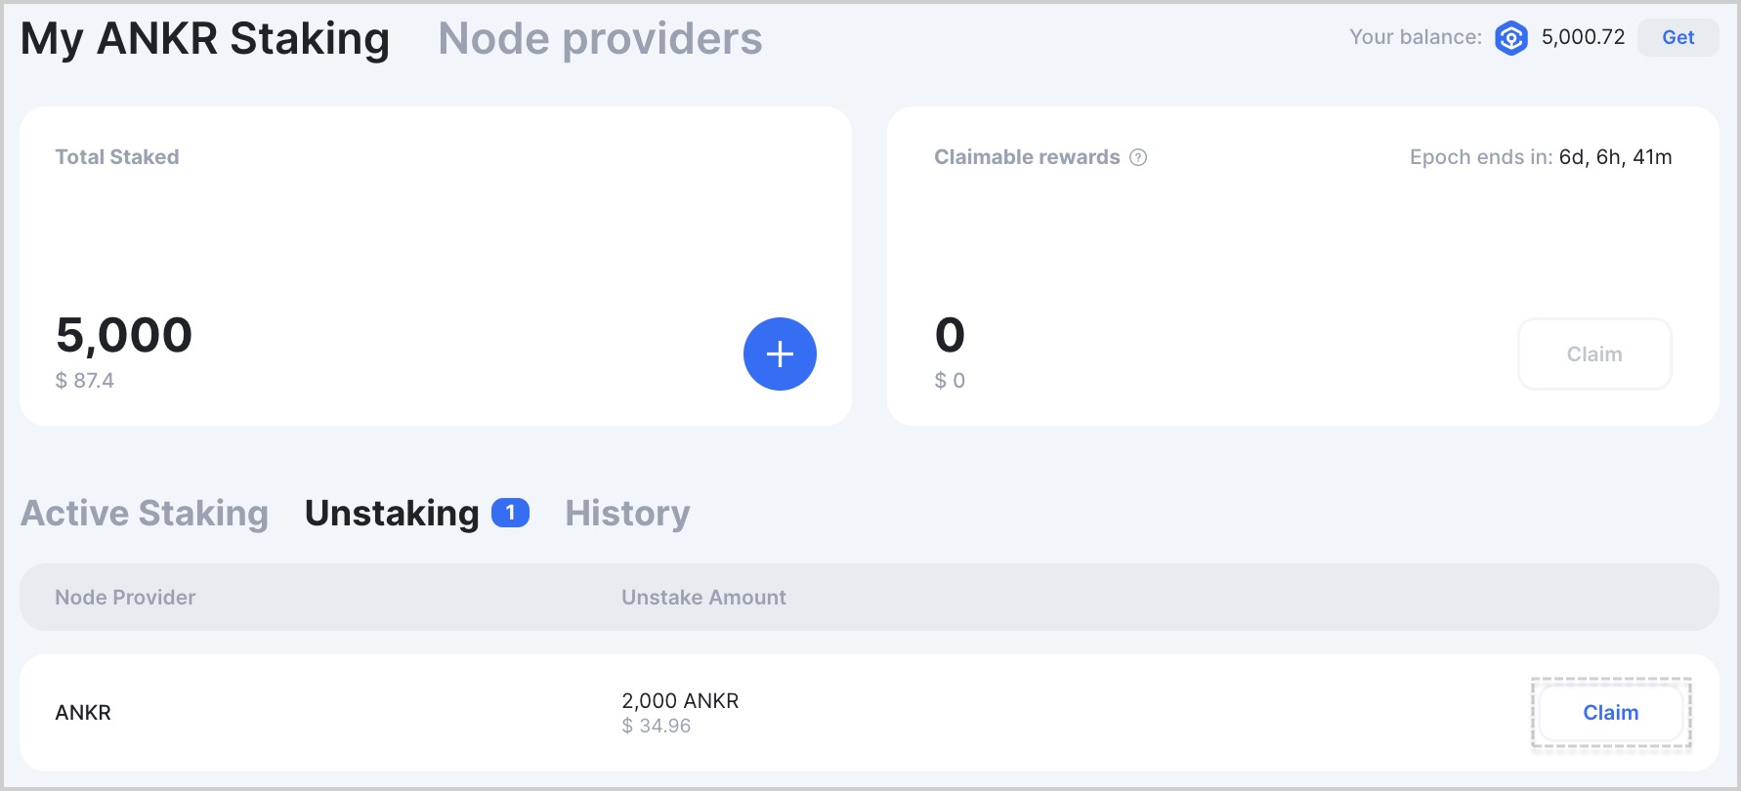Image resolution: width=1741 pixels, height=791 pixels.
Task: Click the Unstake Amount column header
Action: (703, 598)
